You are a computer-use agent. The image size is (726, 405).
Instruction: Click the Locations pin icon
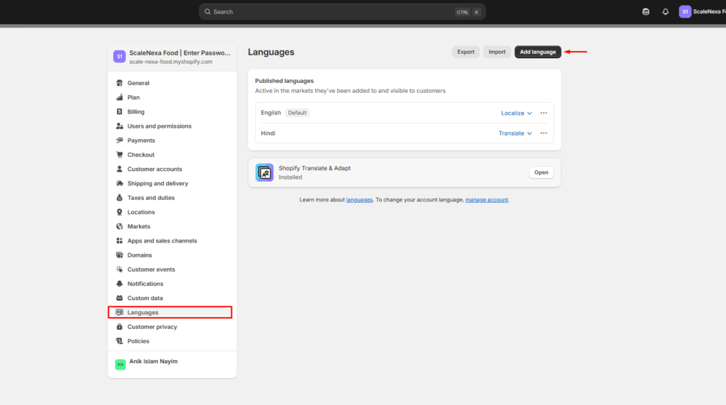pyautogui.click(x=119, y=212)
